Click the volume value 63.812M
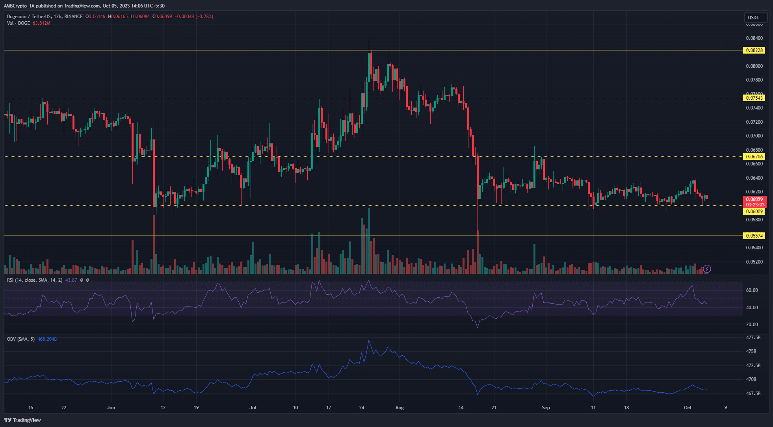This screenshot has width=773, height=427. point(41,23)
